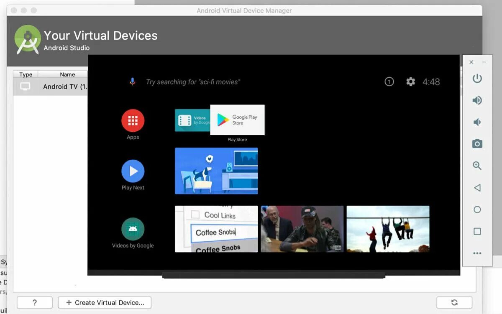The width and height of the screenshot is (502, 314).
Task: Go back using the triangle back icon
Action: (x=477, y=188)
